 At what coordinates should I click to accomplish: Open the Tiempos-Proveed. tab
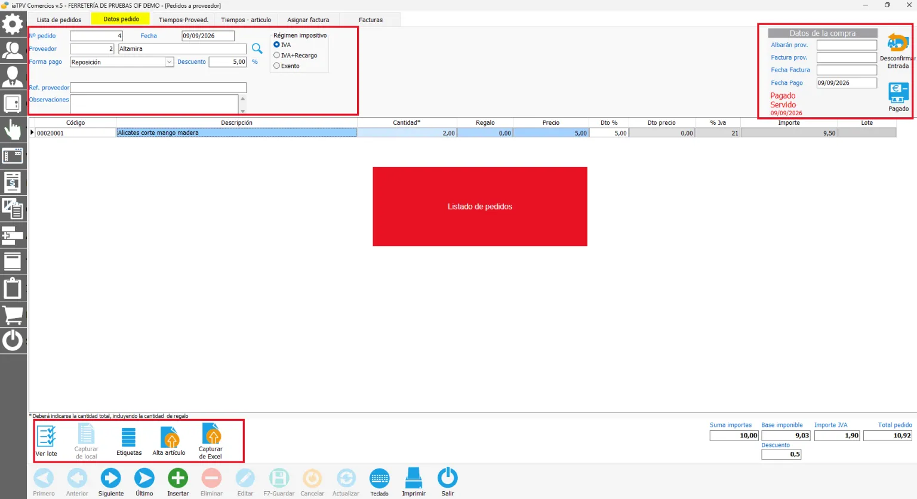183,20
